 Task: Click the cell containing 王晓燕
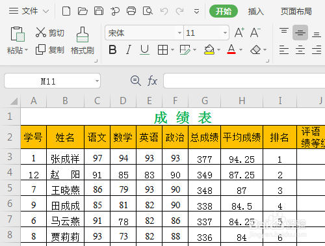pos(65,188)
